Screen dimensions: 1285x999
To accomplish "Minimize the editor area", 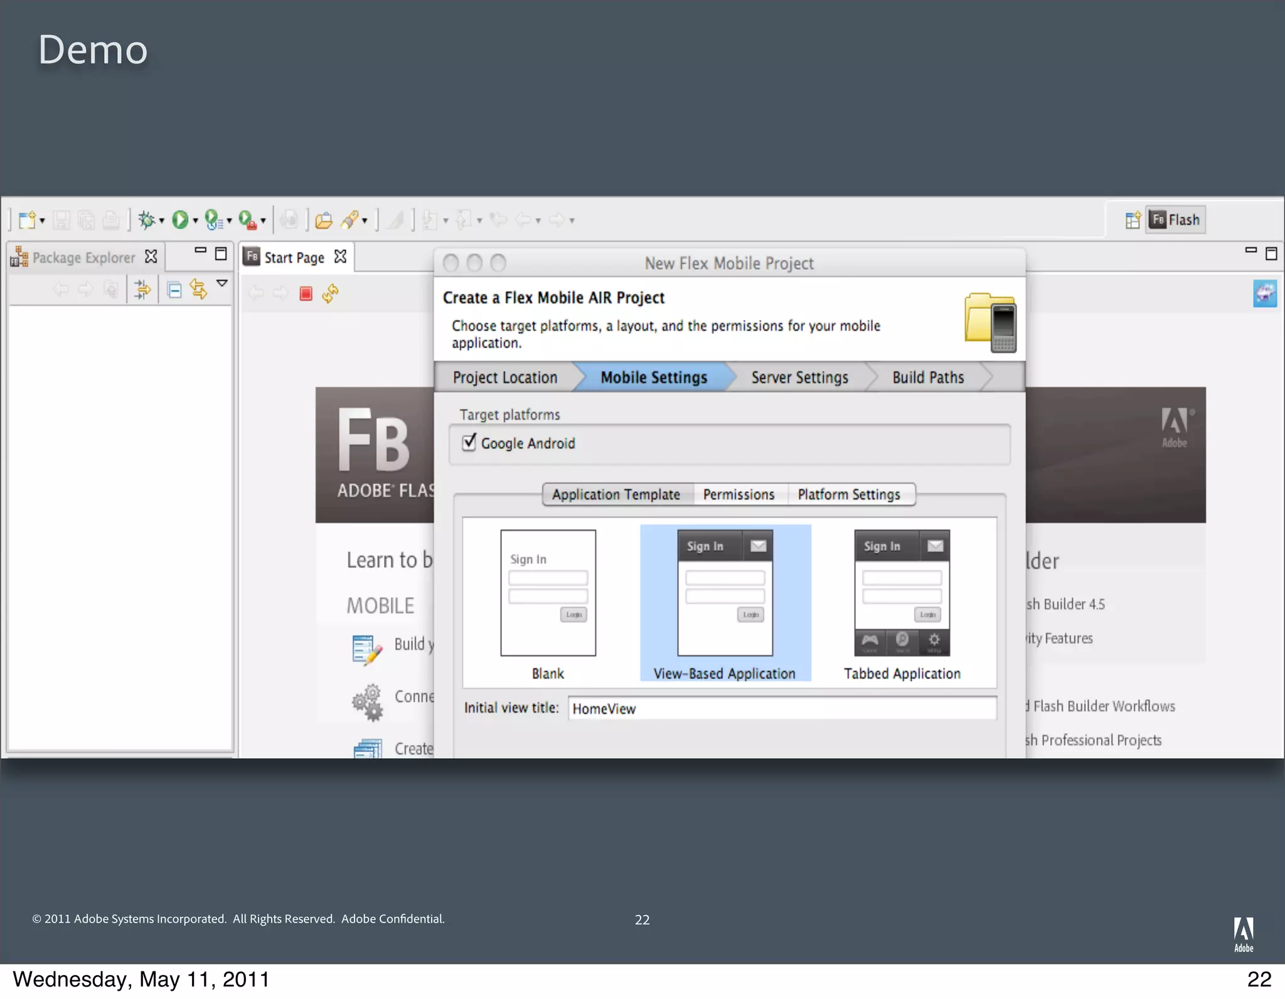I will (x=1251, y=250).
